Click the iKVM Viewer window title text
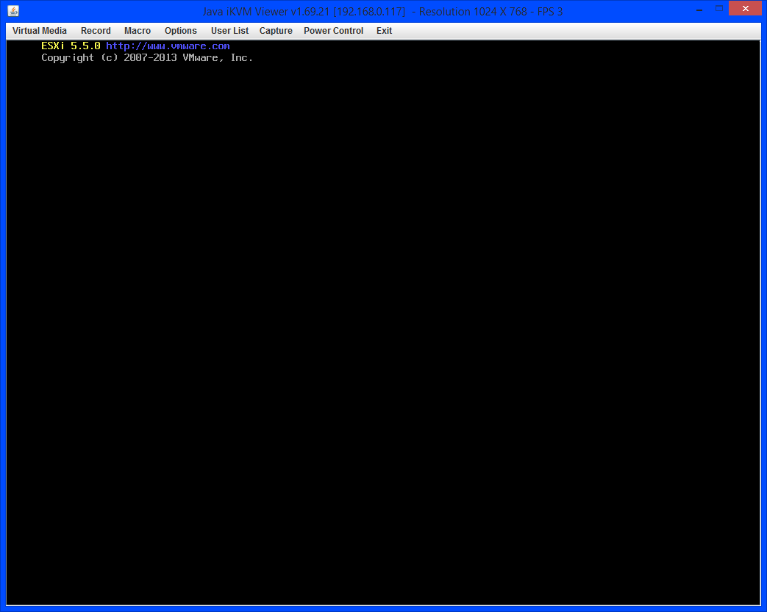The image size is (767, 612). pyautogui.click(x=383, y=12)
